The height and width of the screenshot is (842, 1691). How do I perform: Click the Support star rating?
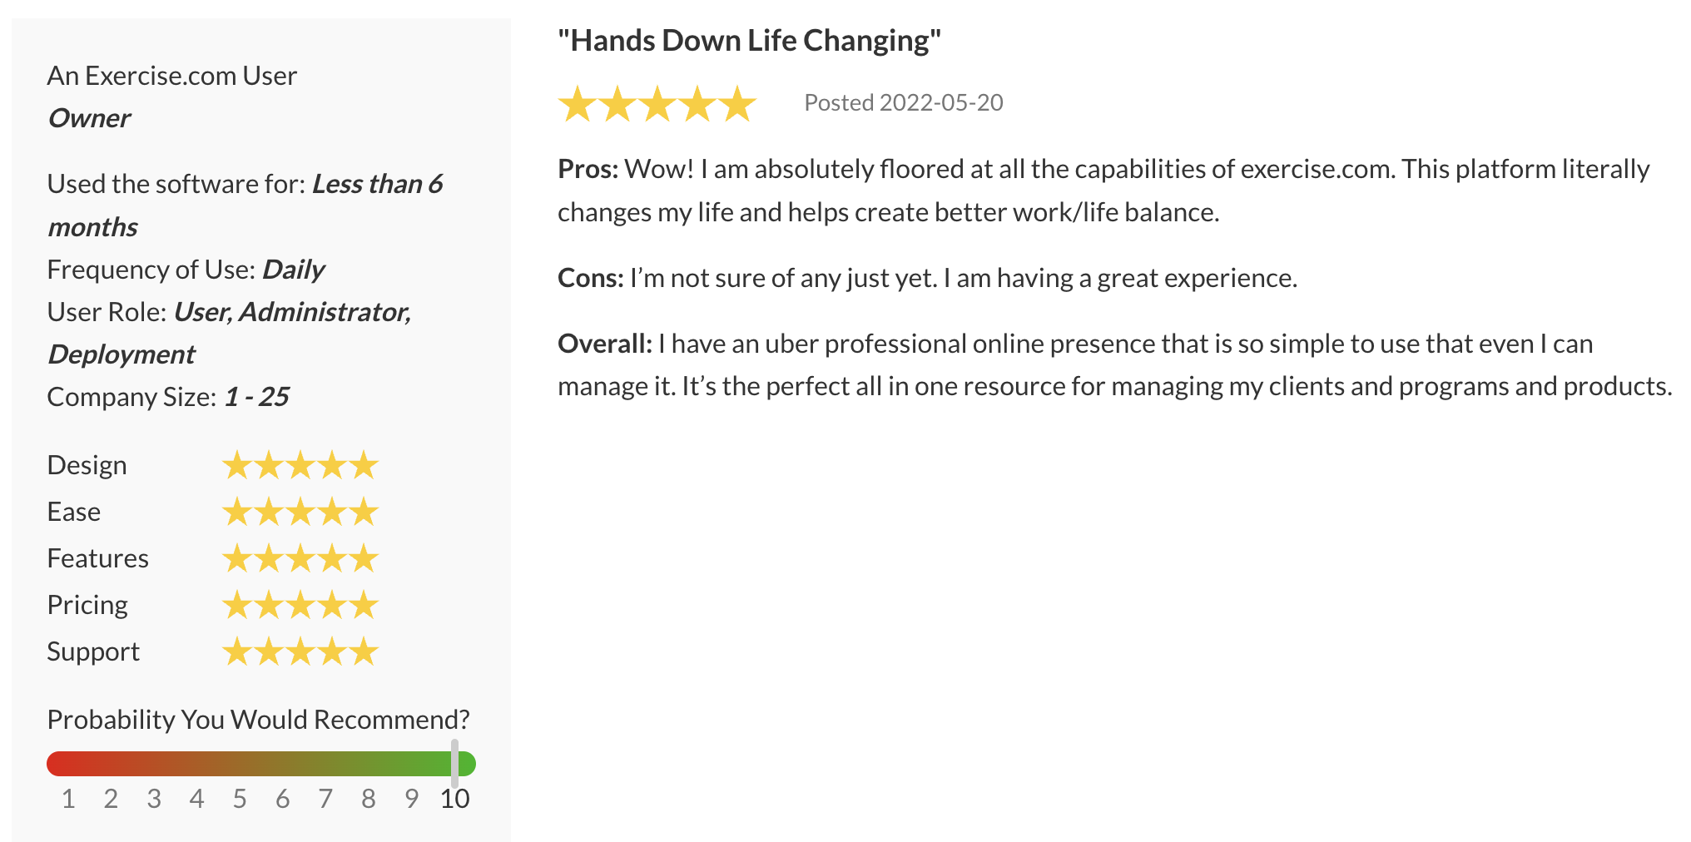point(300,652)
